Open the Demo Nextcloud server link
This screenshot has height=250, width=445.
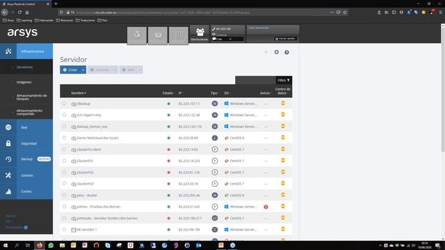coord(97,138)
